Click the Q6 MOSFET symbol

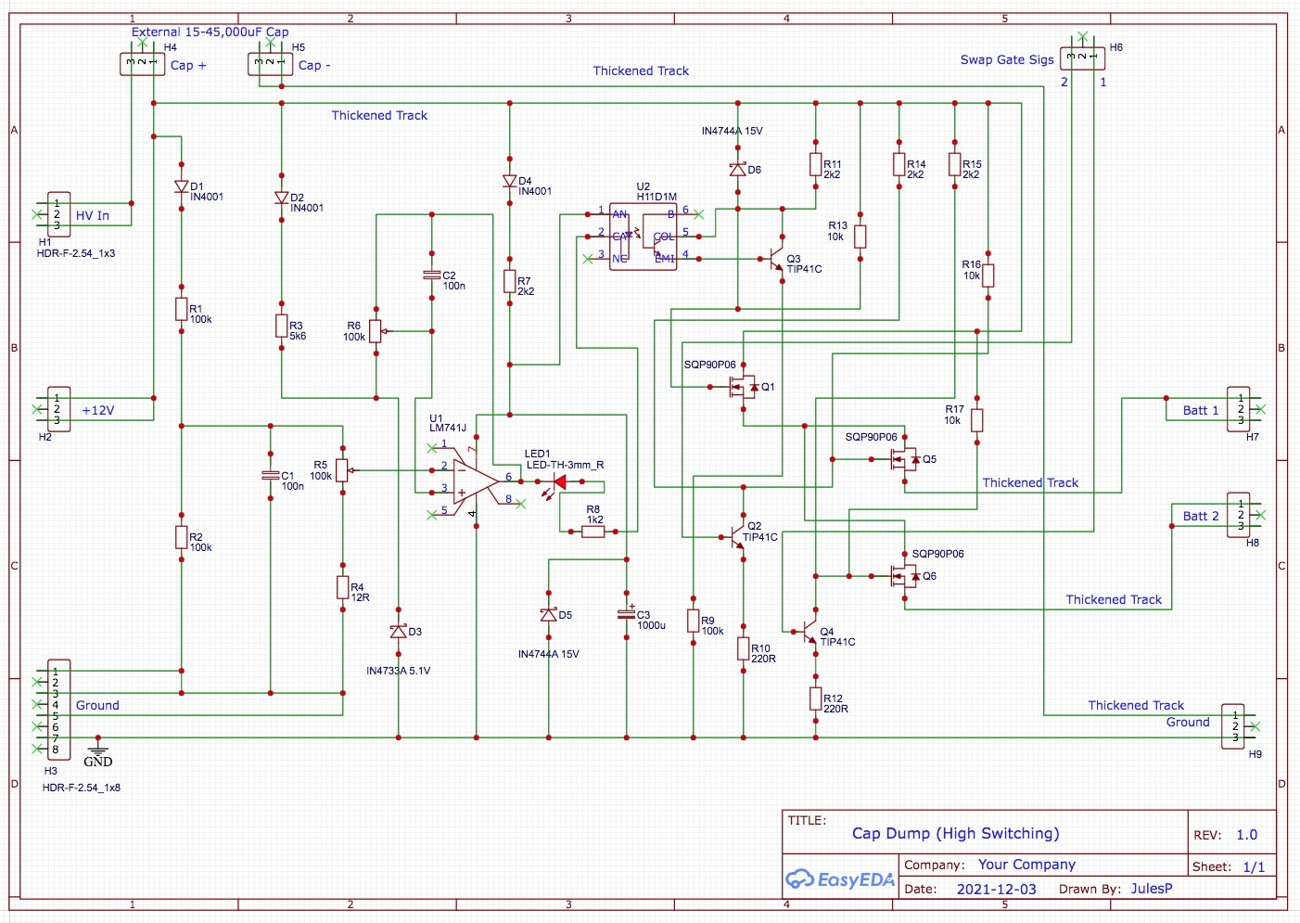tap(904, 576)
